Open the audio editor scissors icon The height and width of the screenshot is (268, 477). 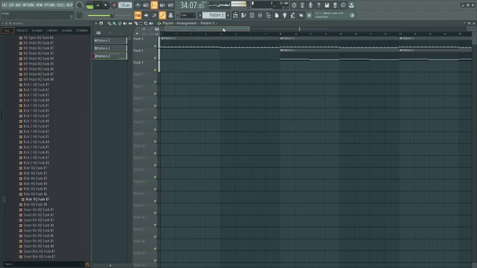302,5
